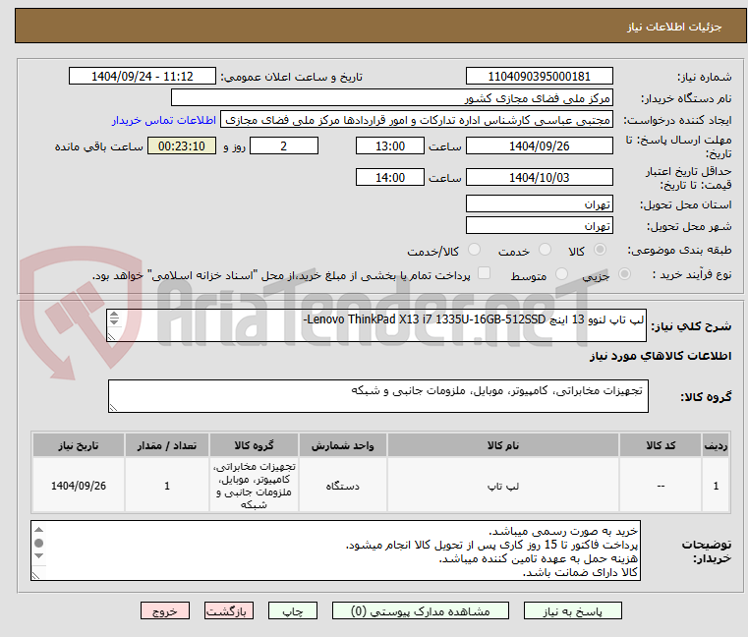748x637 pixels.
Task: Click the تعداد / مقدار column header
Action: [167, 445]
